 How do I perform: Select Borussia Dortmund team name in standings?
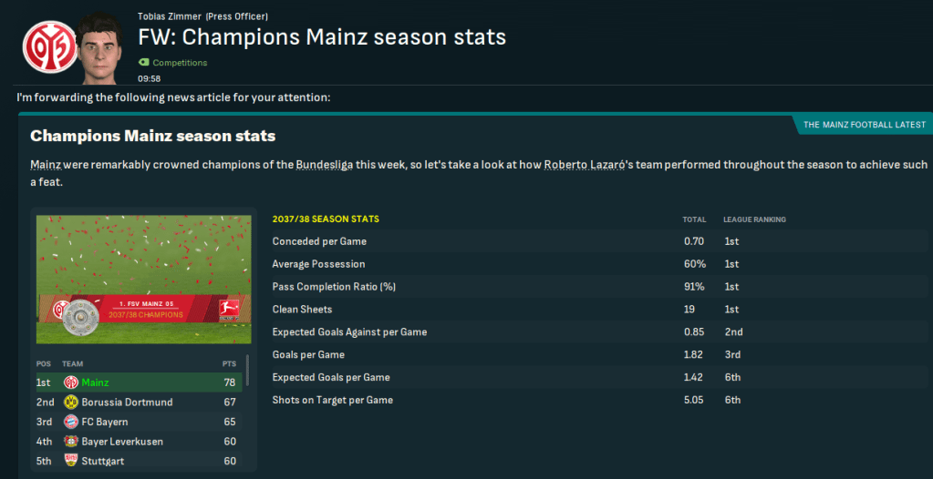[127, 403]
